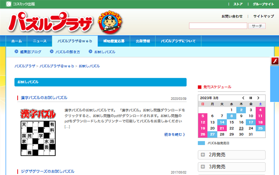This screenshot has height=175, width=279.
Task: Click the arrow icon beside the お試しパズル submenu
Action: pyautogui.click(x=90, y=51)
